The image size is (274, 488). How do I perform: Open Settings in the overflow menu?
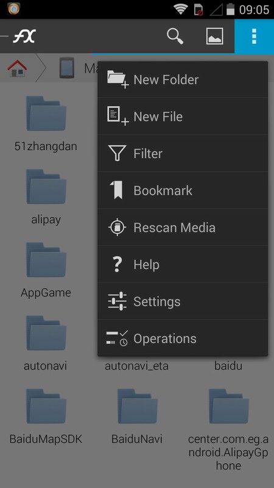click(x=183, y=301)
